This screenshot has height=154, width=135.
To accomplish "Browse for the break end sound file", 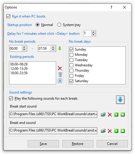I will 103,131.
